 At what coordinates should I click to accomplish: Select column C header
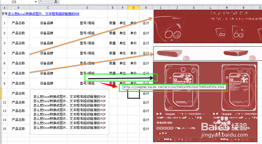48,8
